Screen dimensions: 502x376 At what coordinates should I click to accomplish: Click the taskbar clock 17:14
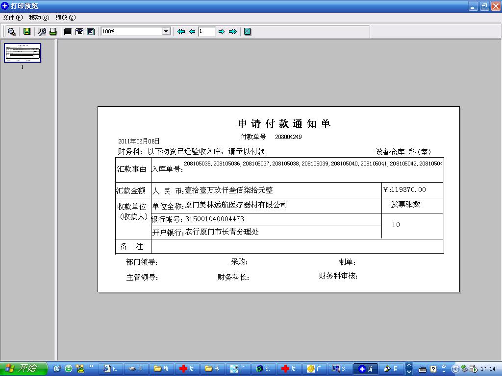tap(488, 369)
